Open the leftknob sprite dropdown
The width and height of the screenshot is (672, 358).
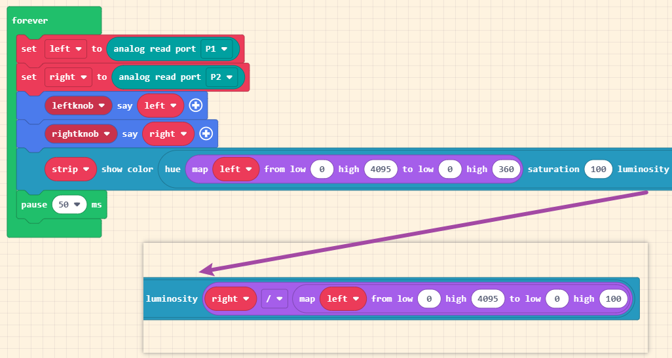pos(78,105)
